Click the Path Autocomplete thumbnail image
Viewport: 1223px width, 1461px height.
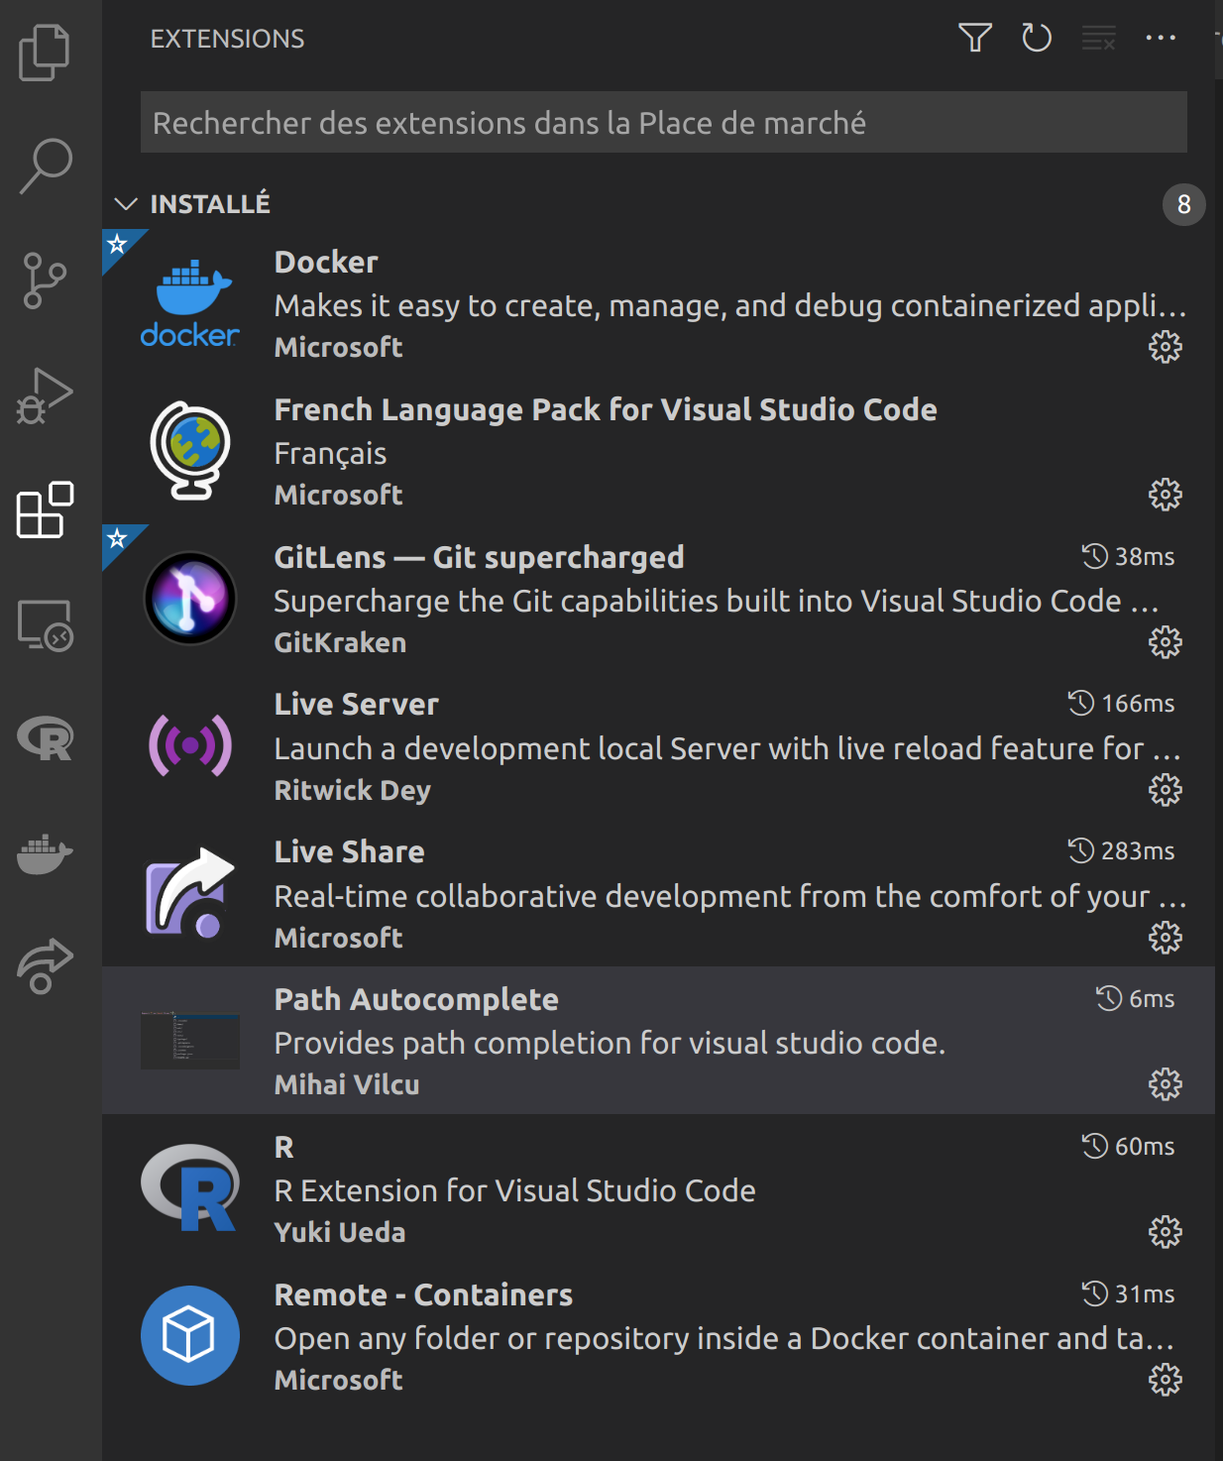190,1041
